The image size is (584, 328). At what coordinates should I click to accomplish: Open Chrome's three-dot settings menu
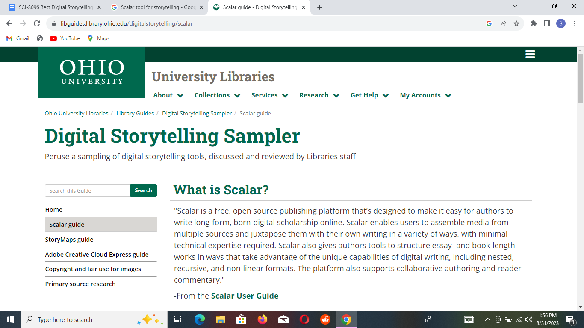coord(574,23)
